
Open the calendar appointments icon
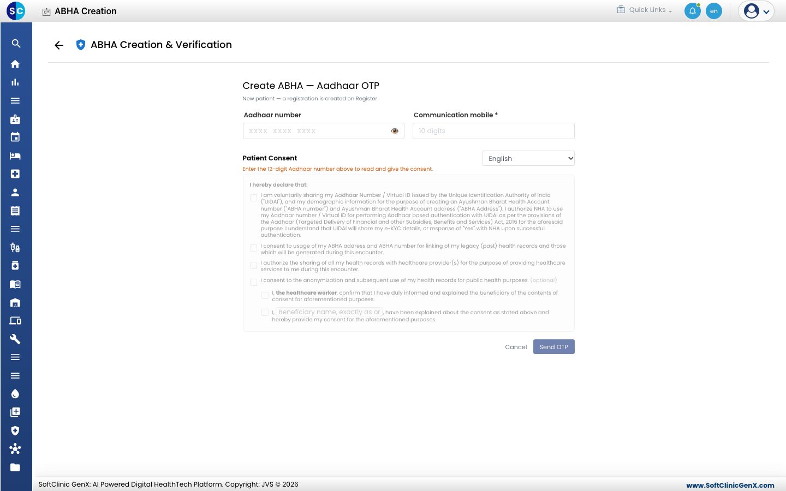(x=15, y=137)
